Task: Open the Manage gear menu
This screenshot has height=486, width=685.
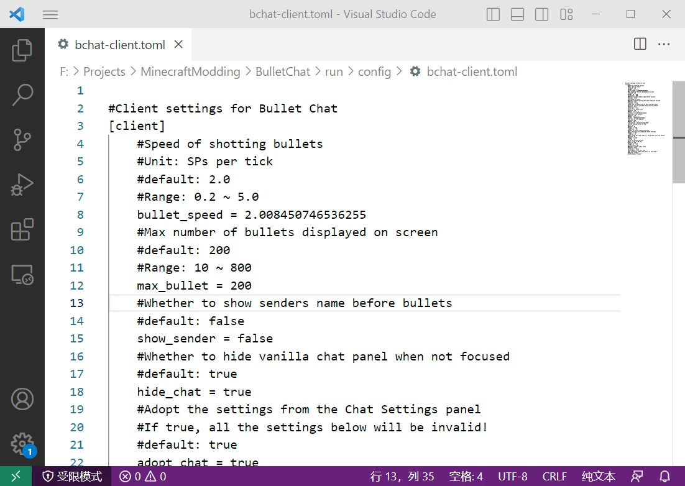Action: (22, 444)
